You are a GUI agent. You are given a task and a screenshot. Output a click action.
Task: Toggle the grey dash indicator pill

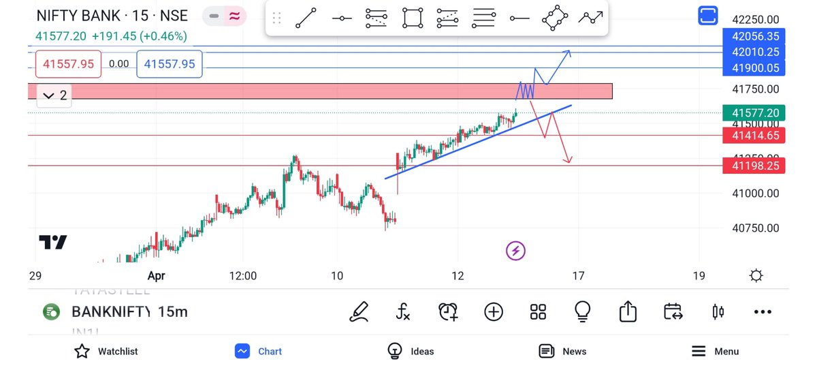pos(214,16)
